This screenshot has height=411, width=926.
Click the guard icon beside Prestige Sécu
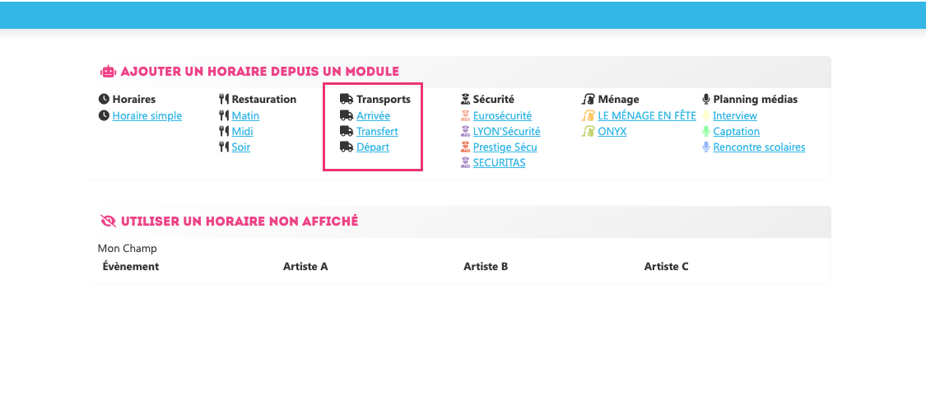[465, 147]
